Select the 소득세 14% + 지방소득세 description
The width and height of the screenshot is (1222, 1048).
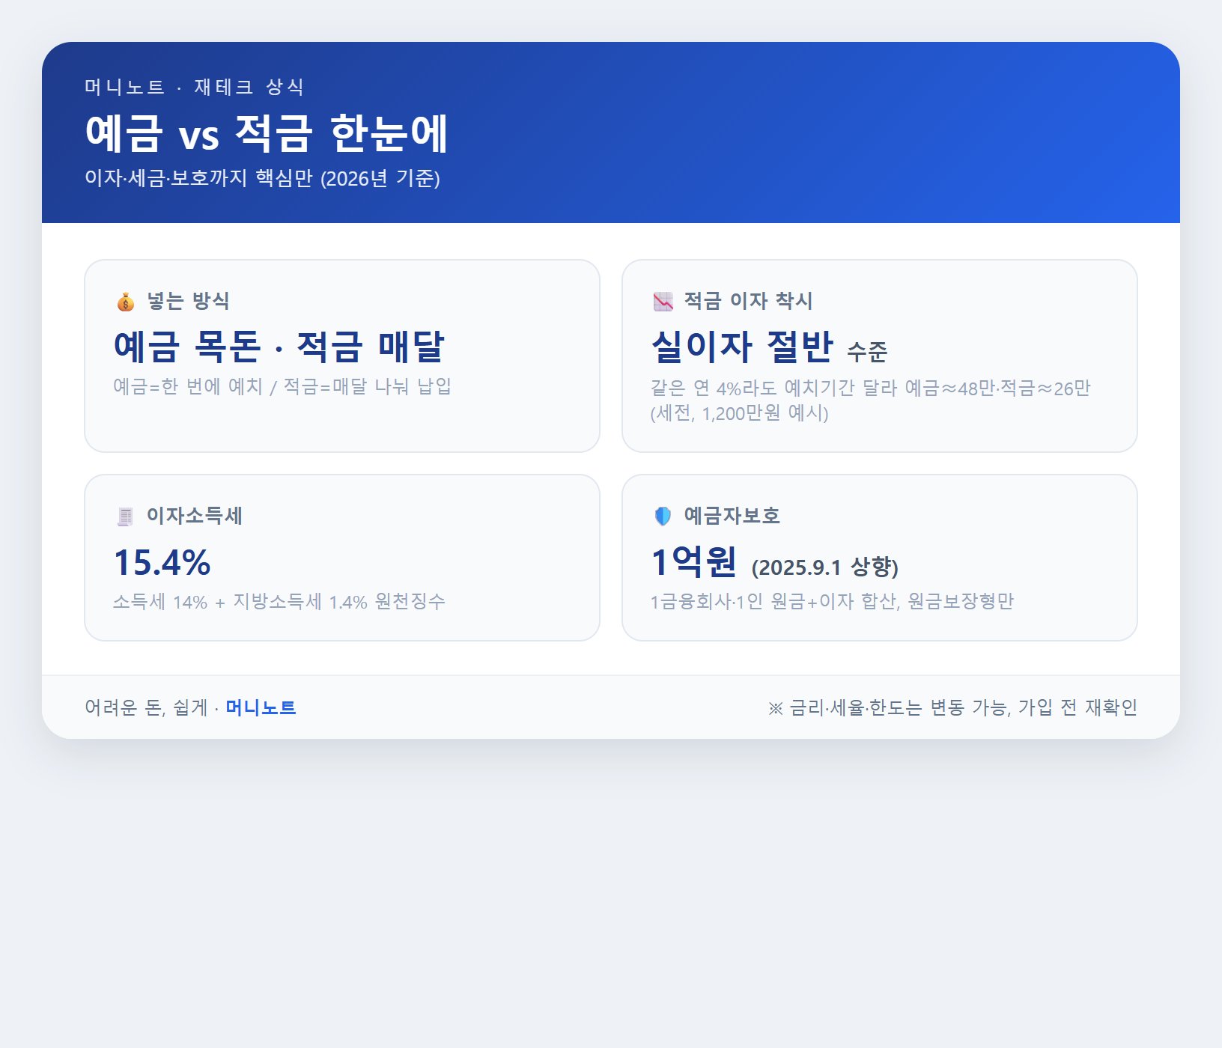(x=279, y=602)
